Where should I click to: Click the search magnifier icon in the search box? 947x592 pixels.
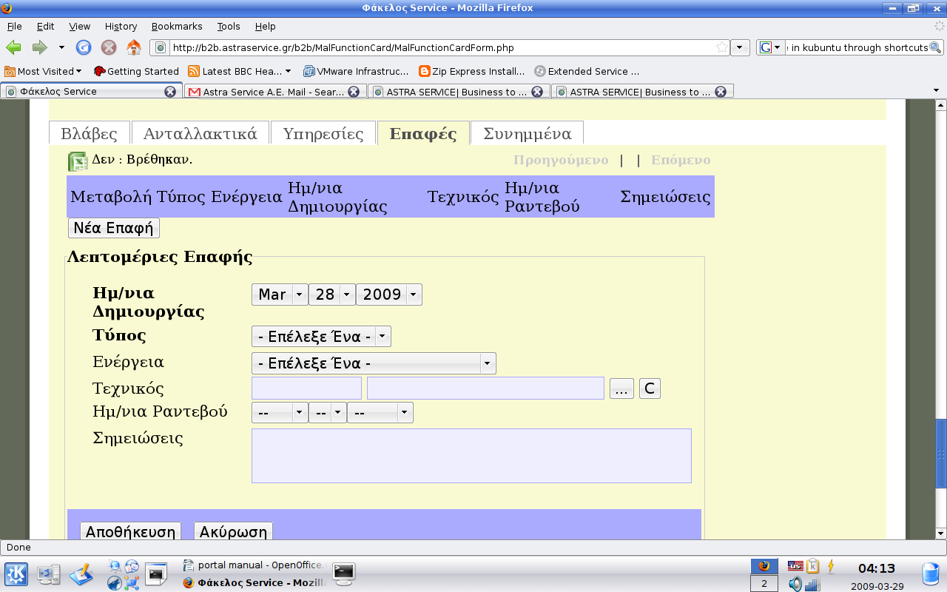click(x=935, y=47)
